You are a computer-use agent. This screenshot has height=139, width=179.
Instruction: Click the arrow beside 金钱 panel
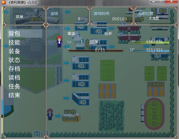(67, 12)
